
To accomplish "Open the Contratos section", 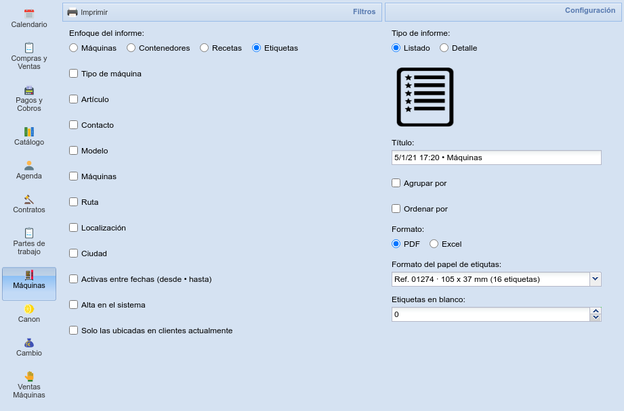I will coord(29,199).
